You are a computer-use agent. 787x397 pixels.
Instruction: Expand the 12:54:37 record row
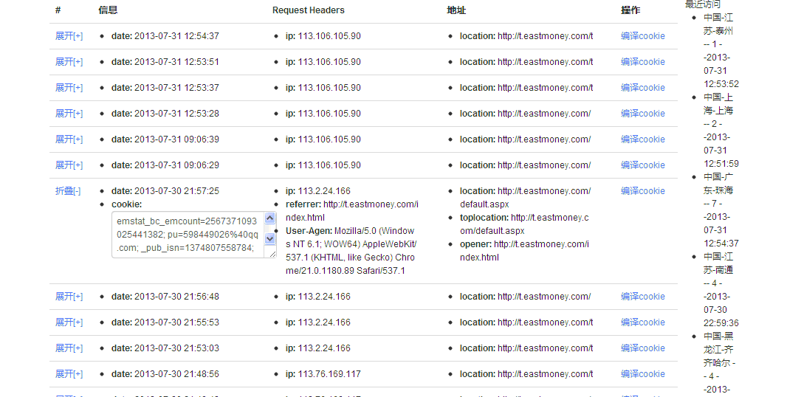tap(69, 36)
